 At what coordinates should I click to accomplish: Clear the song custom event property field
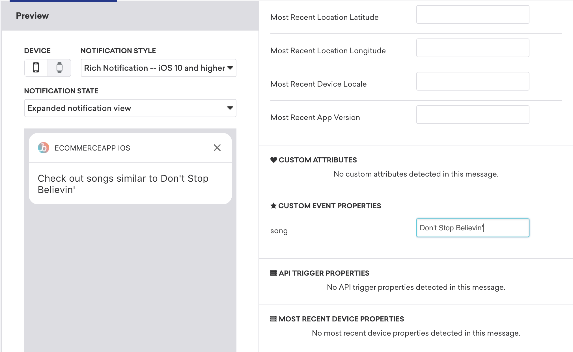pos(473,228)
